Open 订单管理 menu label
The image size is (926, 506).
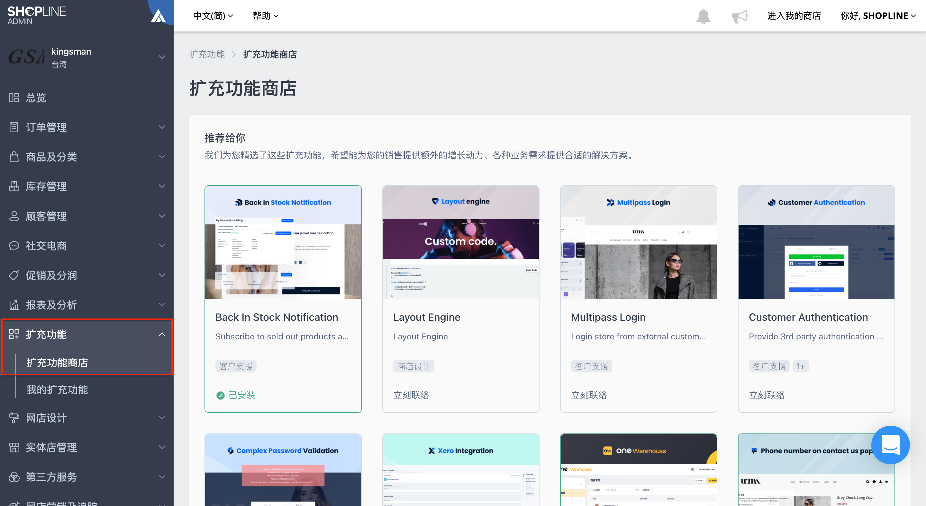tap(46, 127)
